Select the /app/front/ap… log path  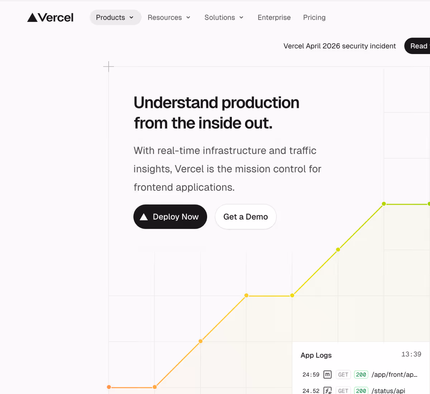tap(395, 375)
